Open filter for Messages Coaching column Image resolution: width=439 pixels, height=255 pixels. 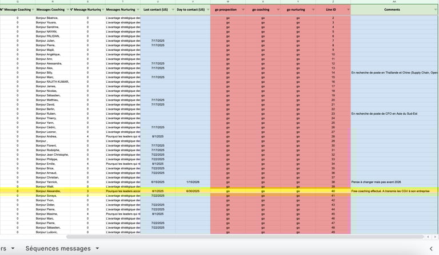[68, 10]
